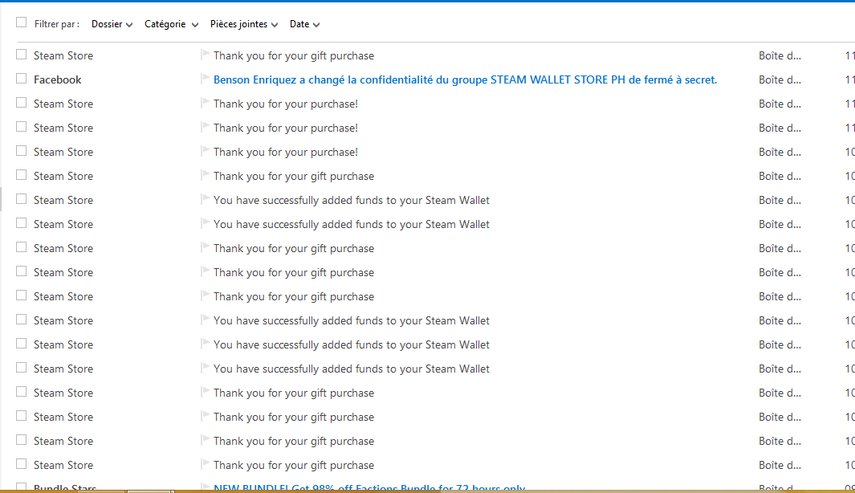The image size is (855, 493).
Task: Open 'Thank you for your purchase!' directly below Facebook
Action: click(286, 104)
